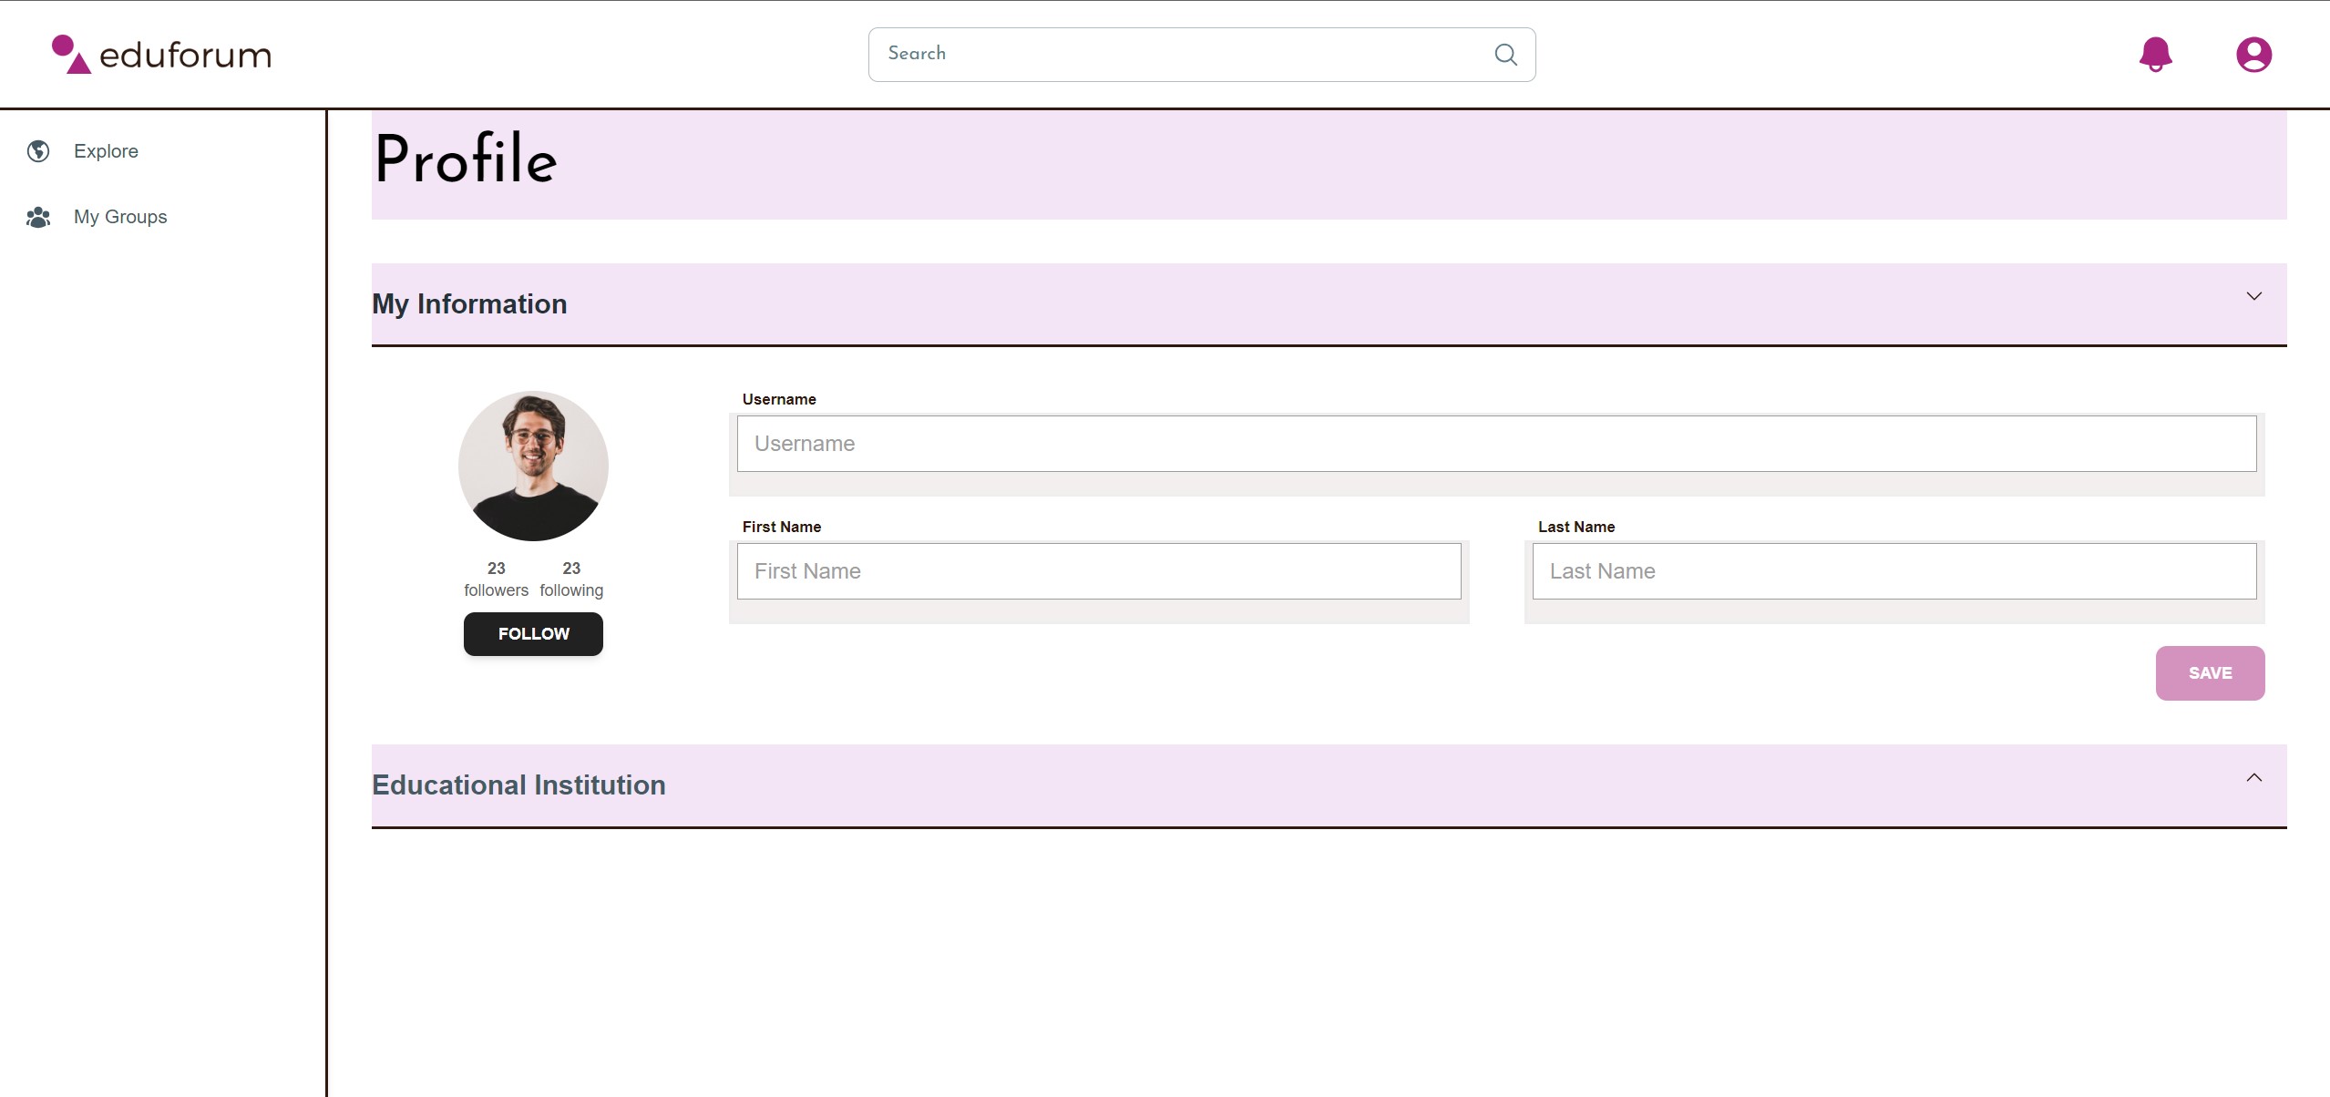
Task: Click into the Username field
Action: pyautogui.click(x=1496, y=444)
